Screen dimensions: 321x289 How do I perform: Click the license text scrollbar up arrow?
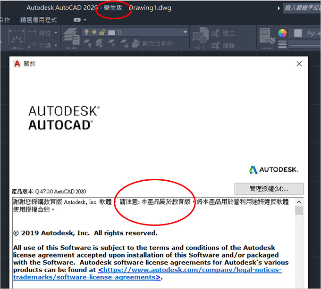[x=299, y=202]
